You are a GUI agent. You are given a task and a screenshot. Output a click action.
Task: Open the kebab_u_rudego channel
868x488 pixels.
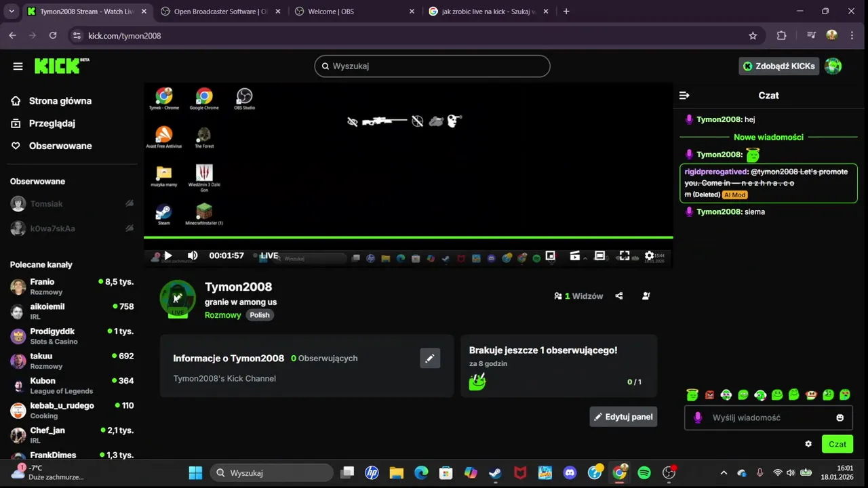pyautogui.click(x=72, y=410)
